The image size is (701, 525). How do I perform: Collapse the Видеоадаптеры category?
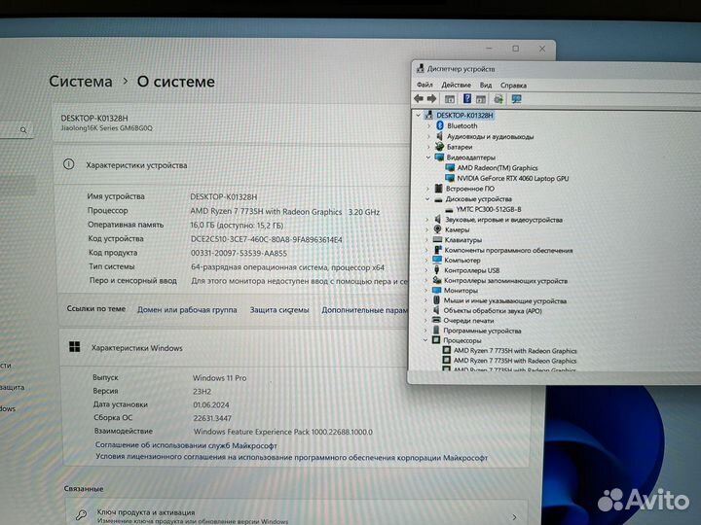click(427, 157)
